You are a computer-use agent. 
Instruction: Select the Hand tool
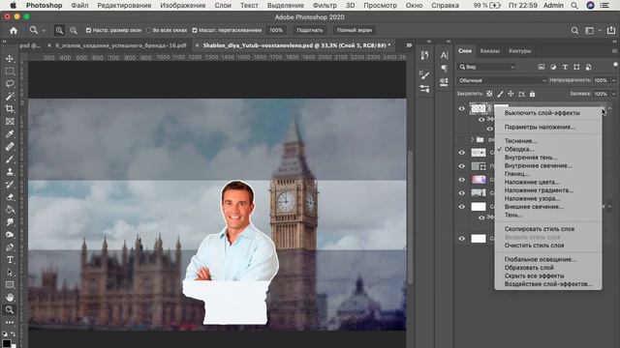(10, 297)
